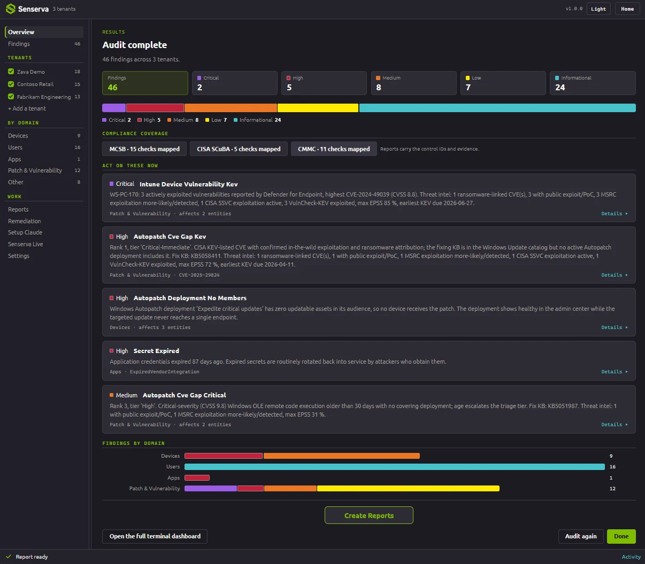Screen dimensions: 645x564
Task: Filter by Patch & Vulnerability in sidebar
Action: click(44, 170)
